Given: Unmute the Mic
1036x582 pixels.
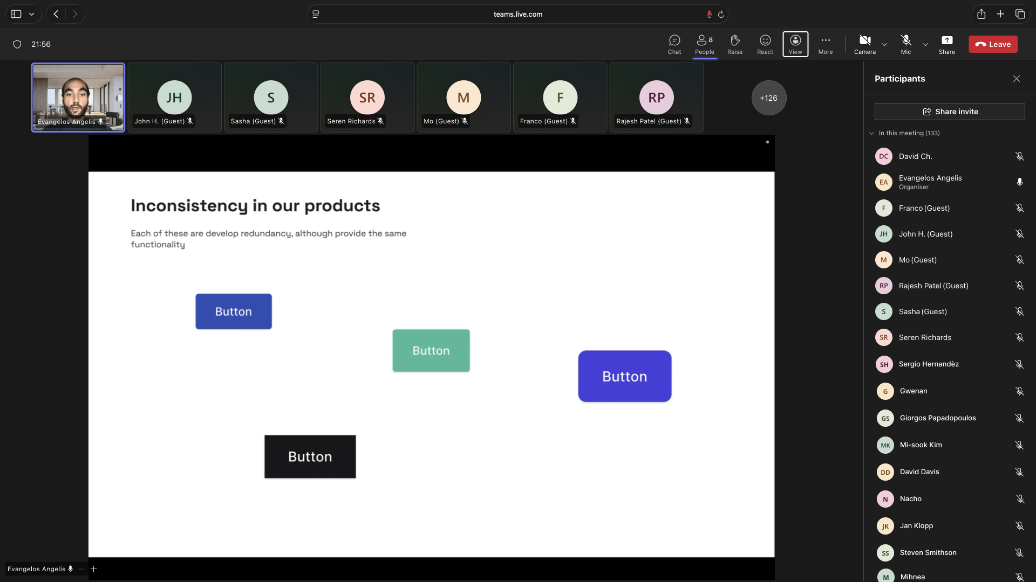Looking at the screenshot, I should click(905, 44).
